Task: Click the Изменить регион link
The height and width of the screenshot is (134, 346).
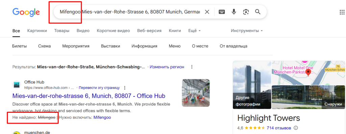Action: [x=167, y=67]
